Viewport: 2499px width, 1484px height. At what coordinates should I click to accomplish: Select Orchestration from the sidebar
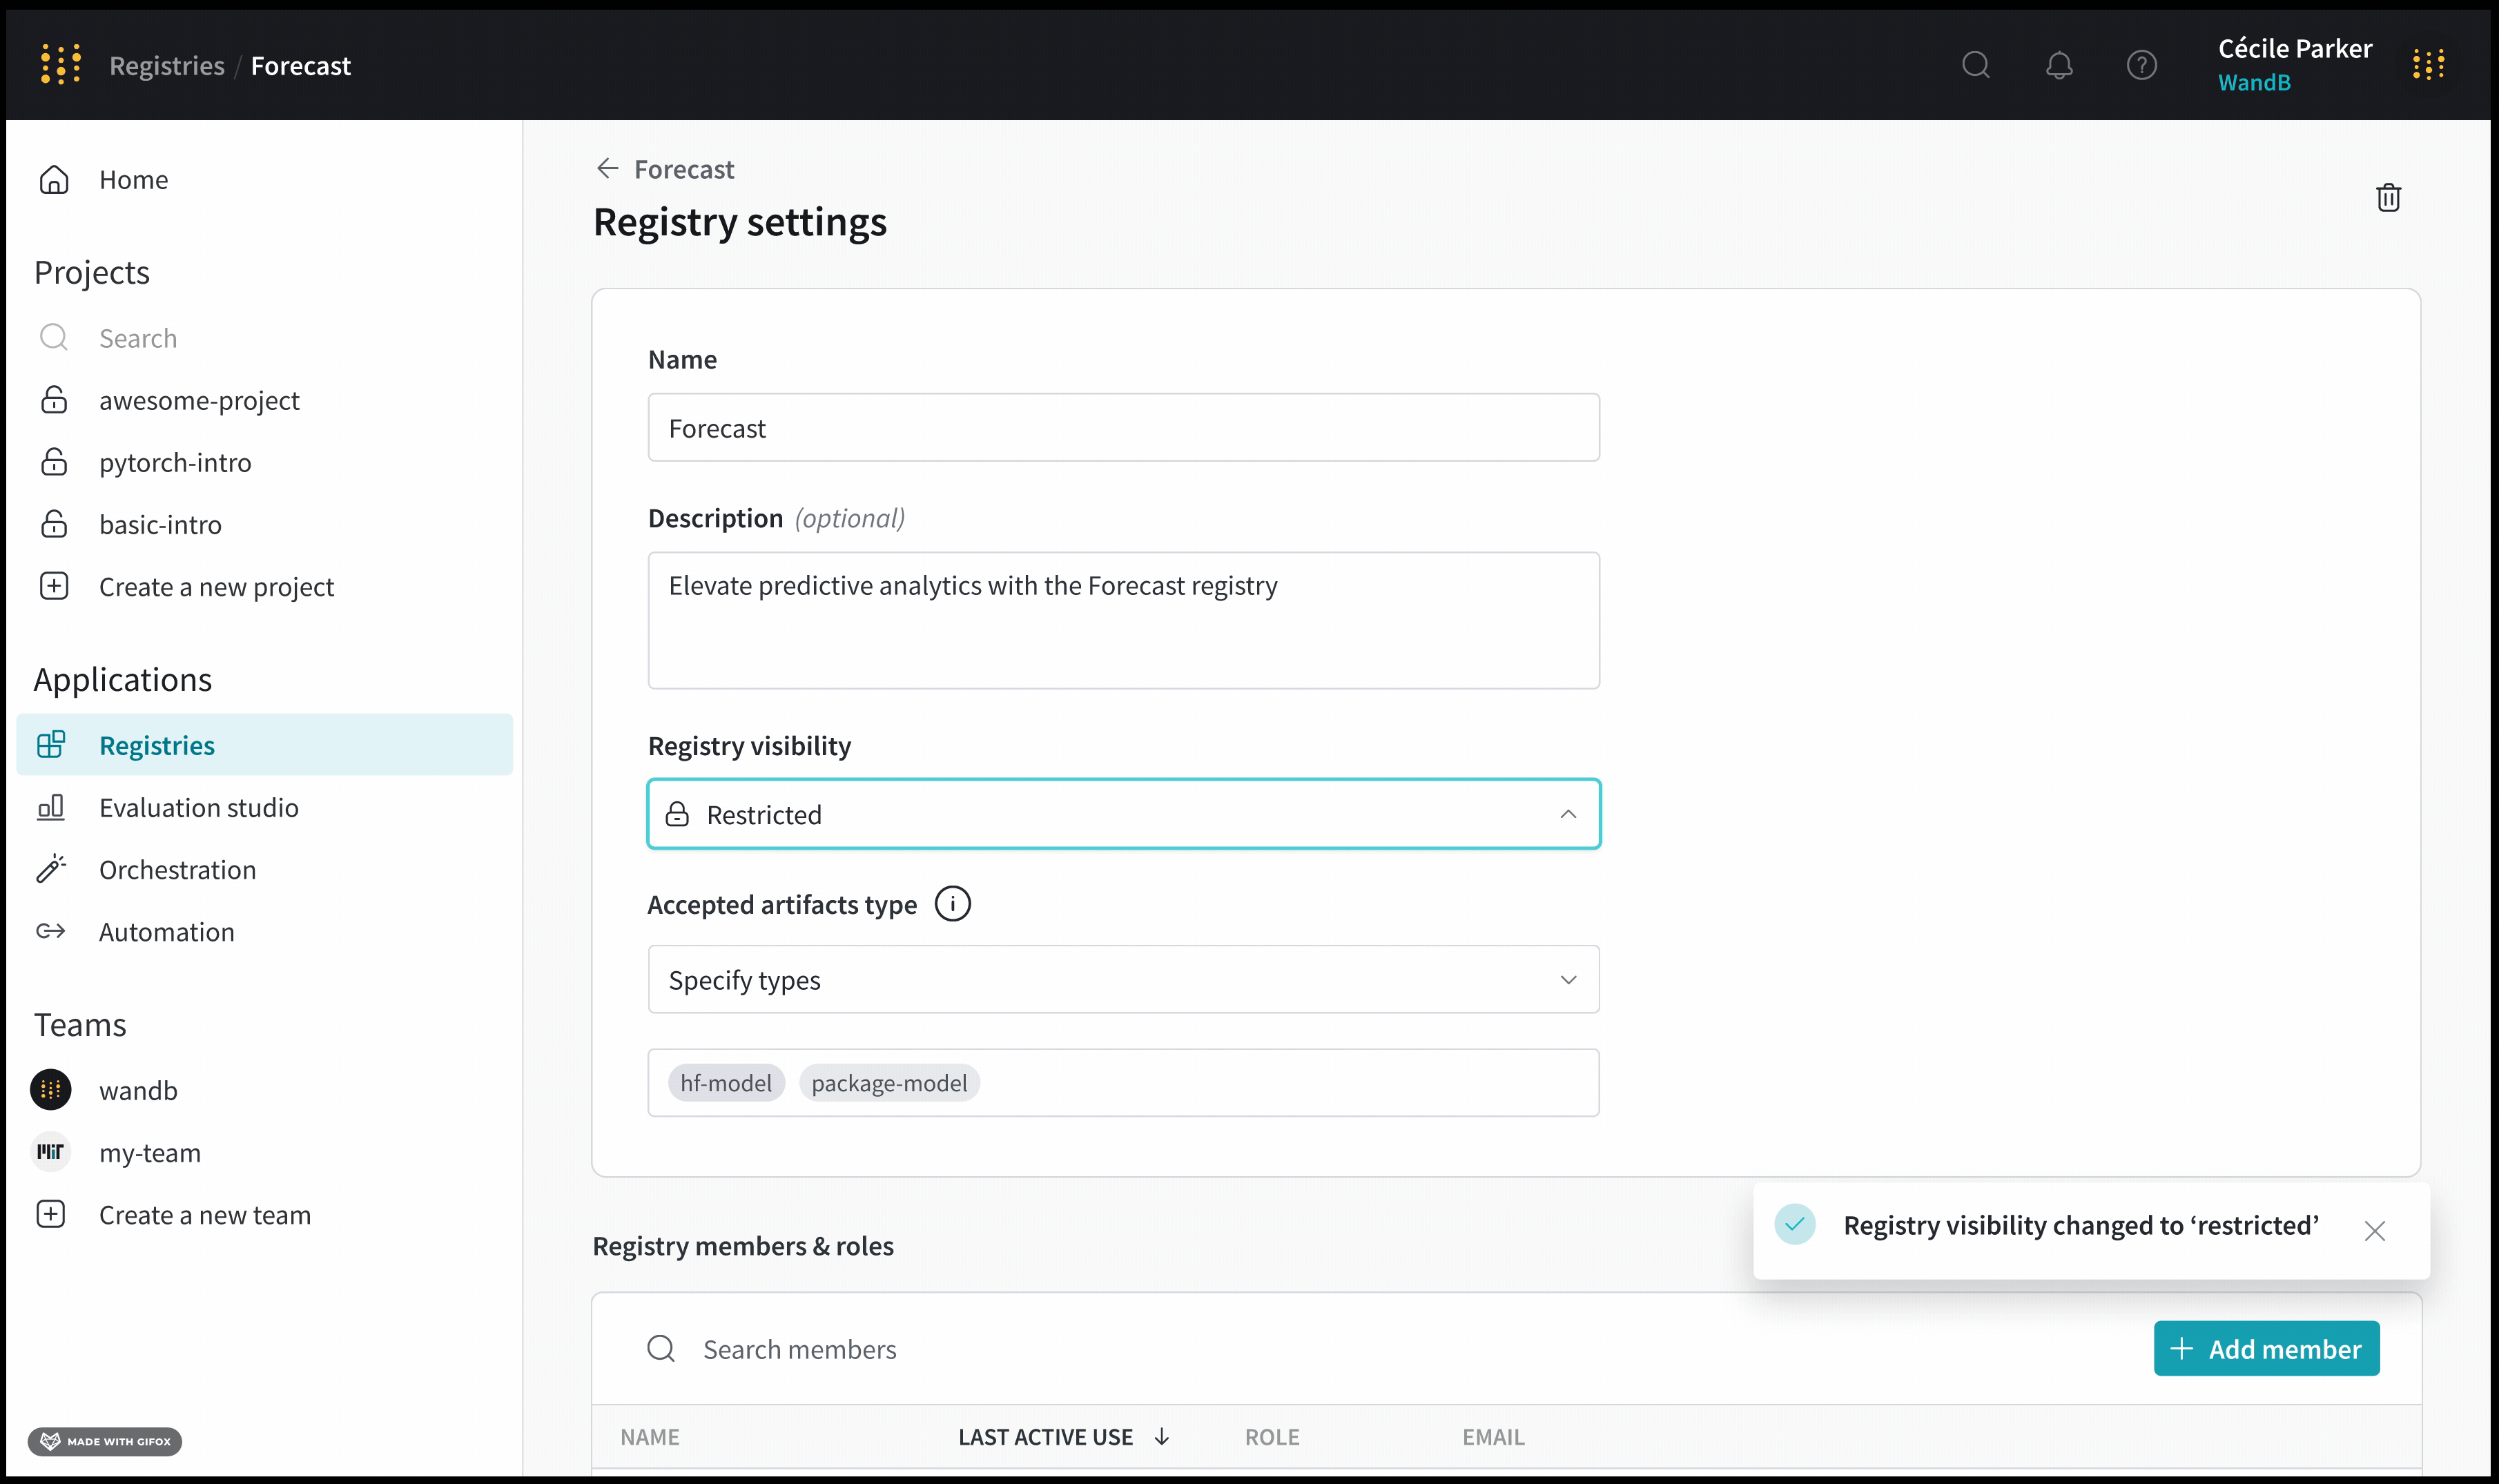point(177,870)
